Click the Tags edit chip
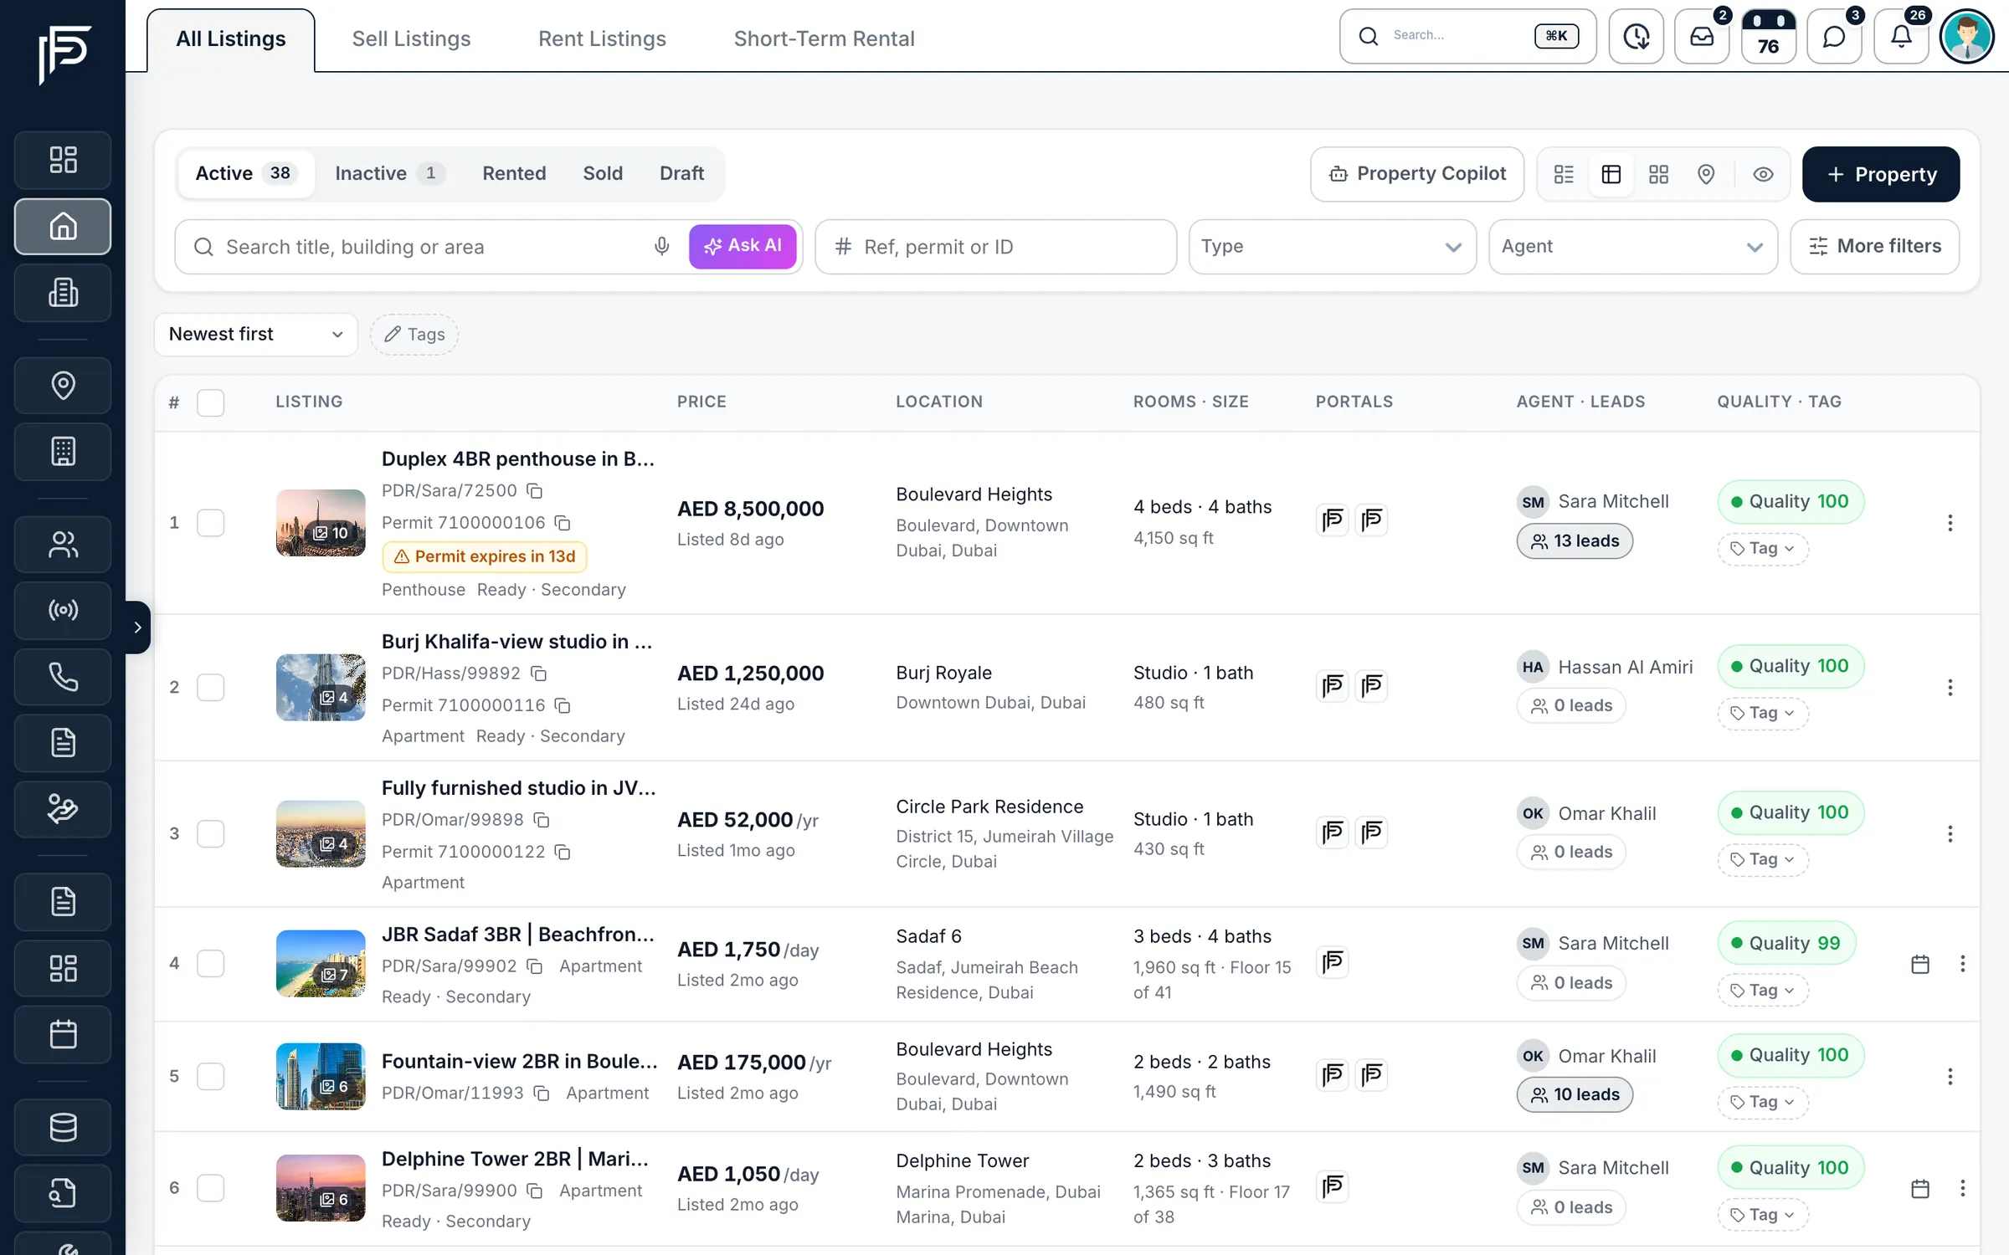 coord(414,335)
